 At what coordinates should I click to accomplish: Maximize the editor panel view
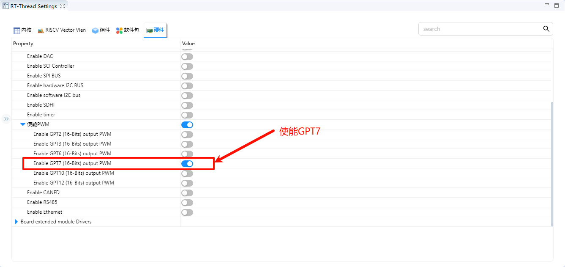coord(557,6)
